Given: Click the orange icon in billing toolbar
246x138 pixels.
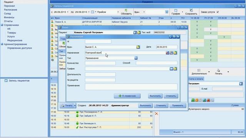Looking at the screenshot, I should 197,100.
